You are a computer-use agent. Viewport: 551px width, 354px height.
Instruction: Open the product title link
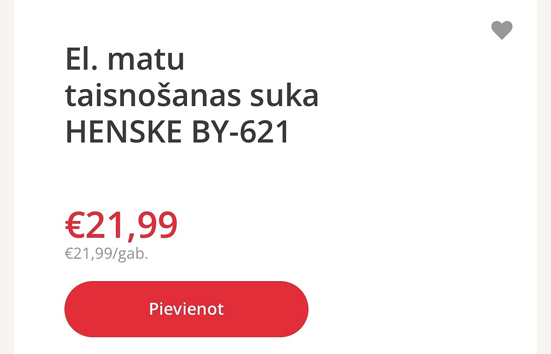(192, 95)
